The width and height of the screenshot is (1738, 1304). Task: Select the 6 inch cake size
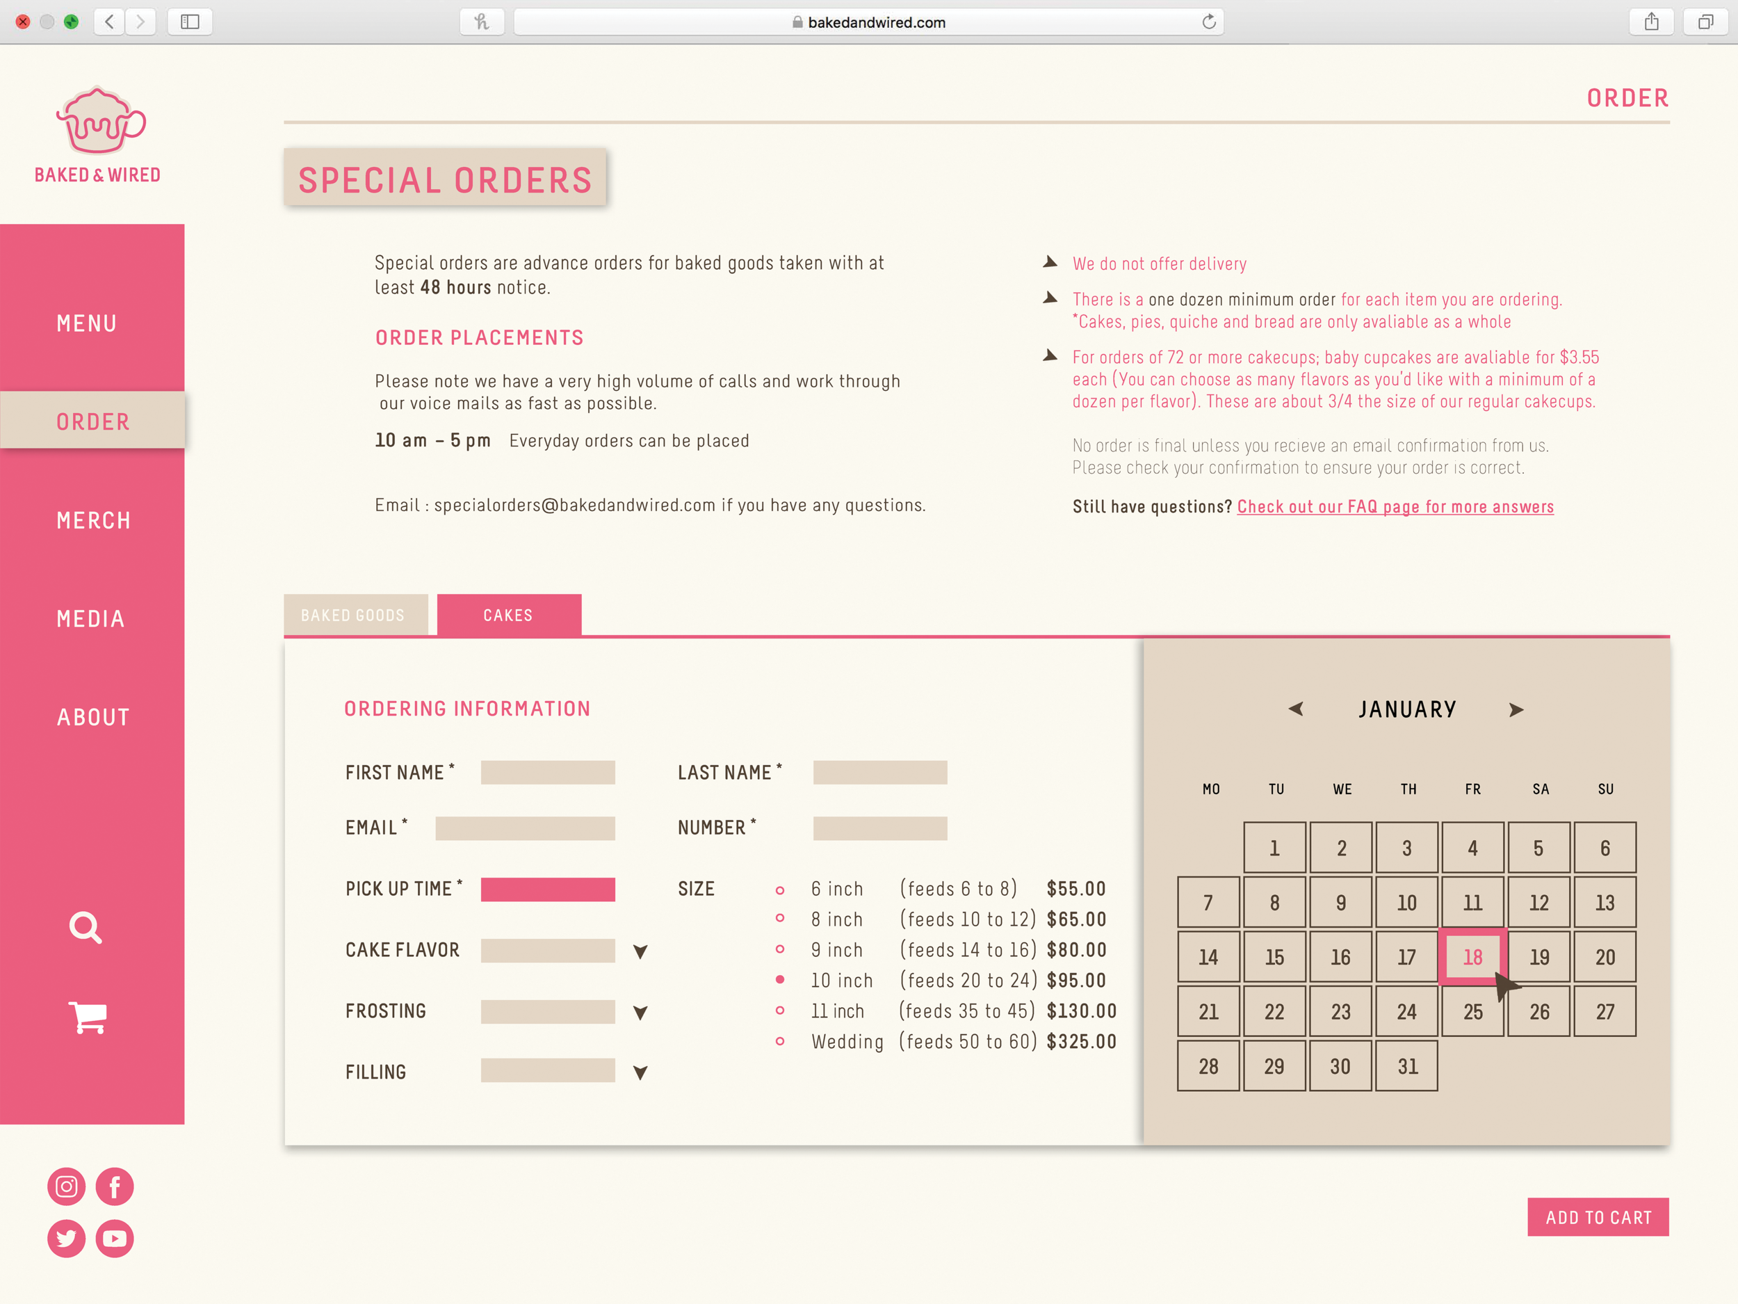point(779,891)
